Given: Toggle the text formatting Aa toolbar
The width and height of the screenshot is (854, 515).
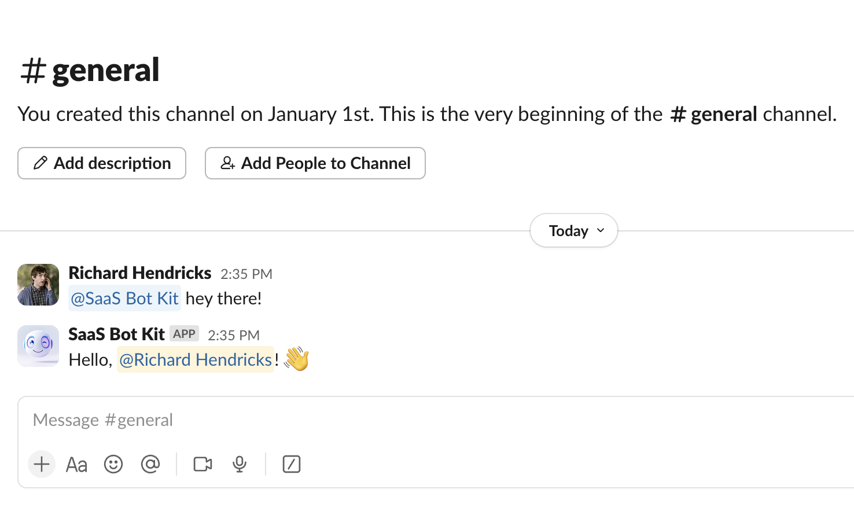Looking at the screenshot, I should [76, 463].
